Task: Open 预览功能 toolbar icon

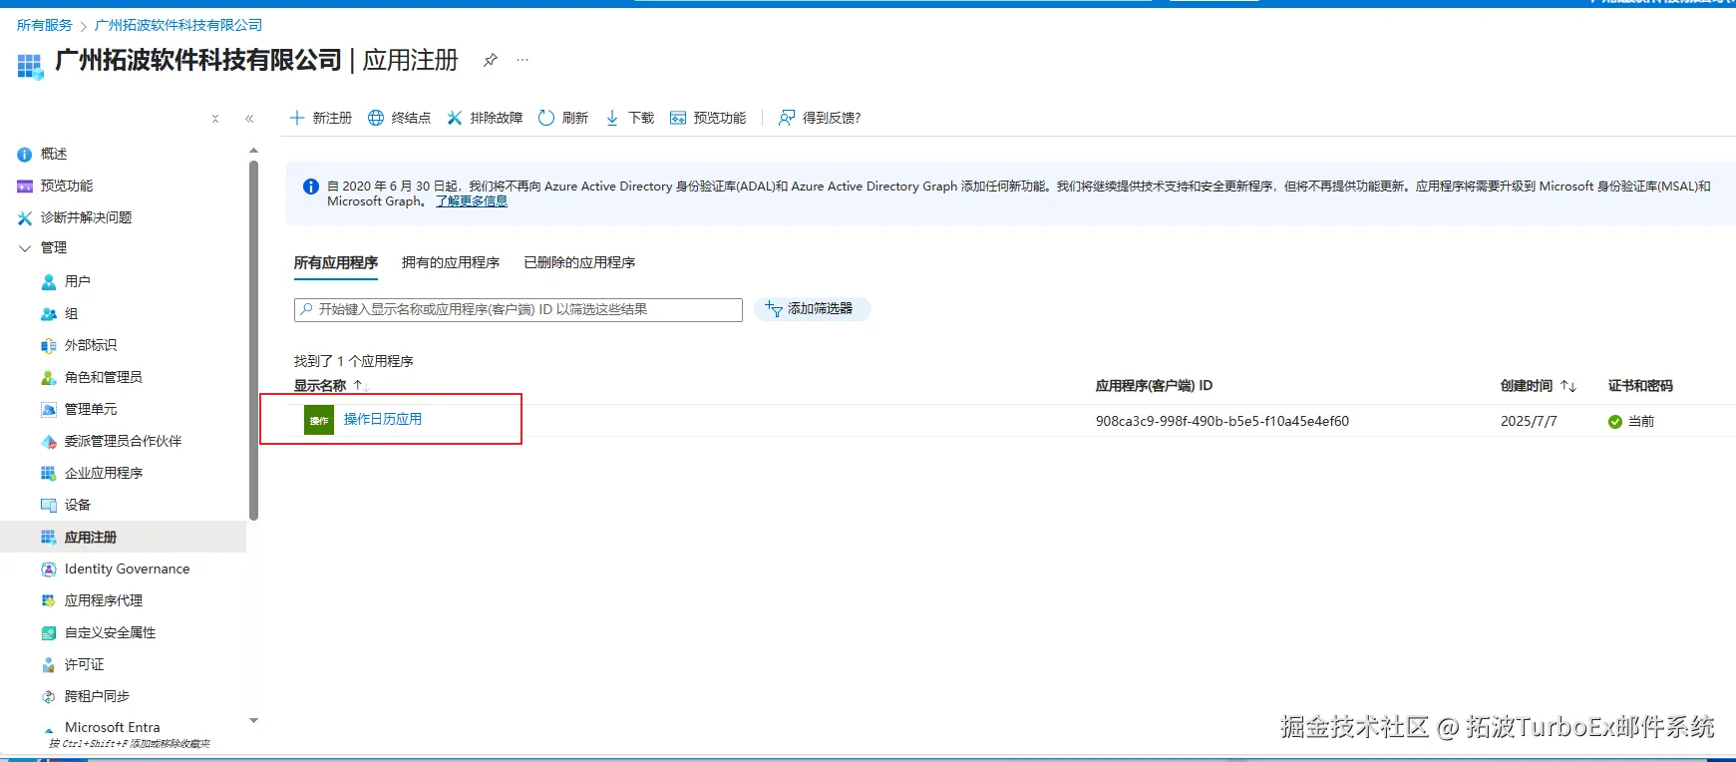Action: coord(678,118)
